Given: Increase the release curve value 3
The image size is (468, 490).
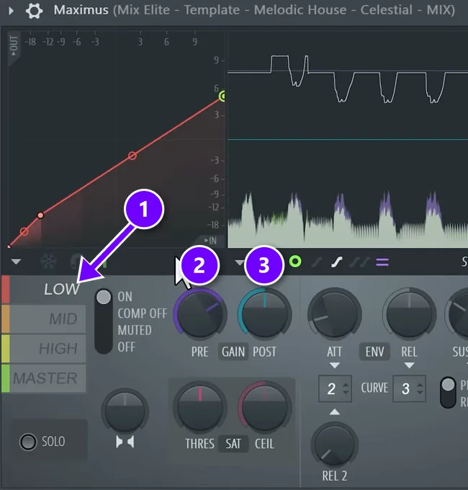Looking at the screenshot, I should point(420,385).
